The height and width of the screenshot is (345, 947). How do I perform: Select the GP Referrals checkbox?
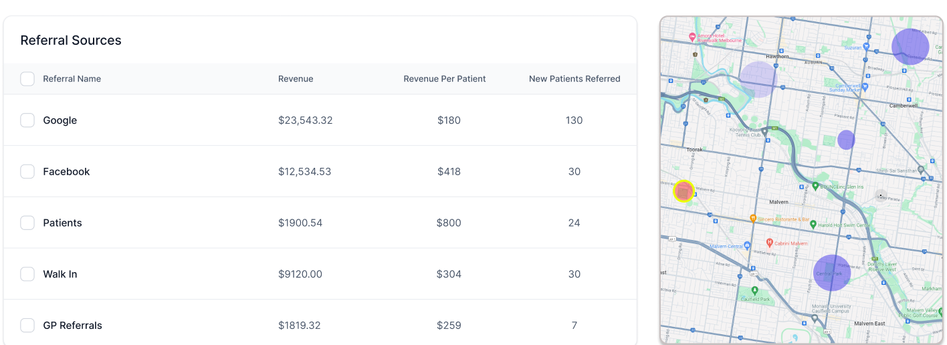pyautogui.click(x=27, y=326)
